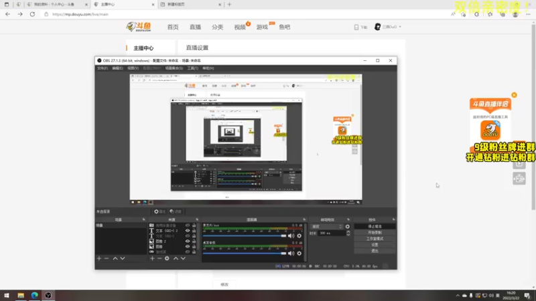Open a new browser tab with plus

tap(229, 5)
